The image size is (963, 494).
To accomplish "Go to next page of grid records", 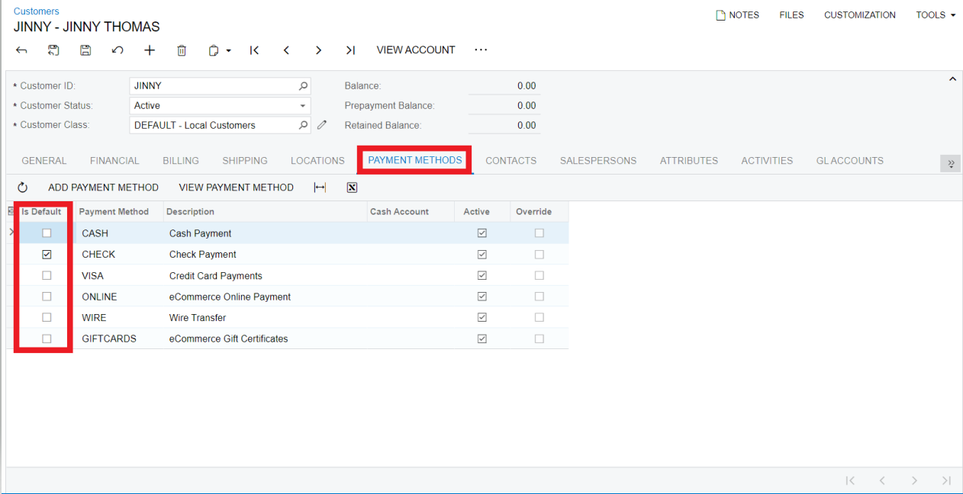I will click(914, 480).
